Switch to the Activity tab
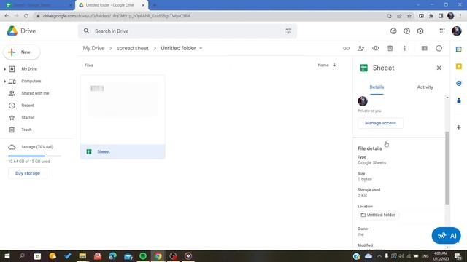The image size is (467, 262). tap(425, 87)
